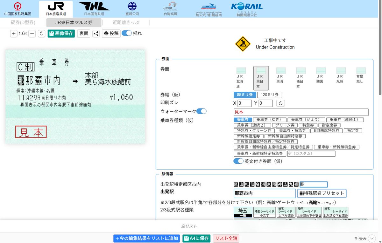382x243 pixels.
Task: Switch to the 近距離きっぷ tab
Action: (126, 23)
